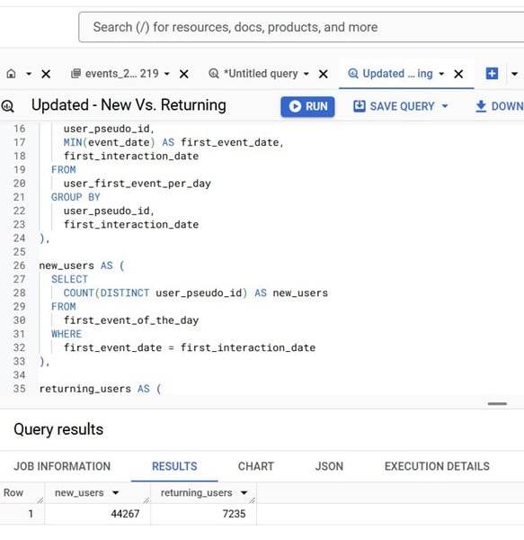Click the Query results heading
This screenshot has height=540, width=524.
[x=58, y=429]
